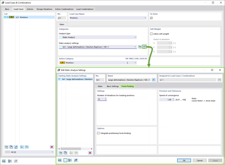
Task: Select SA1 Large deformations list row
Action: click(x=75, y=79)
